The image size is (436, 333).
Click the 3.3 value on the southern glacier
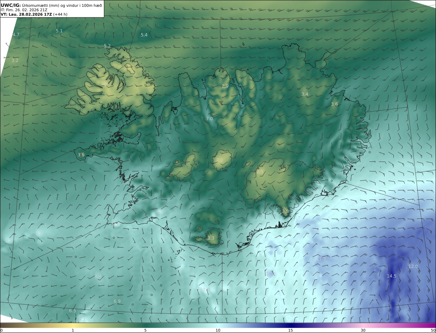pyautogui.click(x=211, y=238)
